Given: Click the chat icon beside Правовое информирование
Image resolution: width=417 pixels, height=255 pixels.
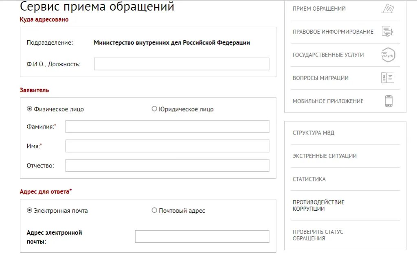Looking at the screenshot, I should (x=388, y=32).
